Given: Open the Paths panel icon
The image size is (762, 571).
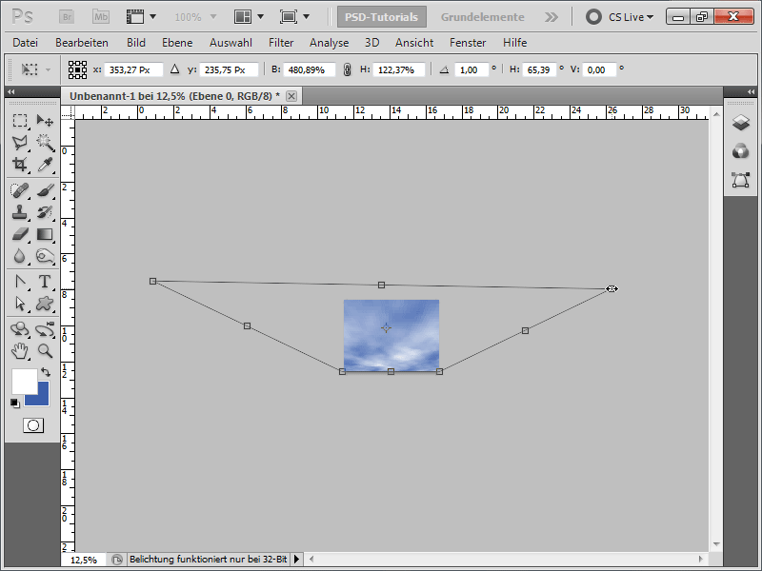Looking at the screenshot, I should click(x=741, y=180).
